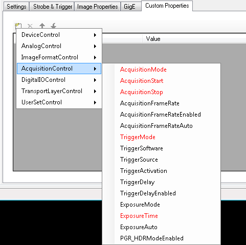Open the TransportLayerControl menu entry

point(59,91)
